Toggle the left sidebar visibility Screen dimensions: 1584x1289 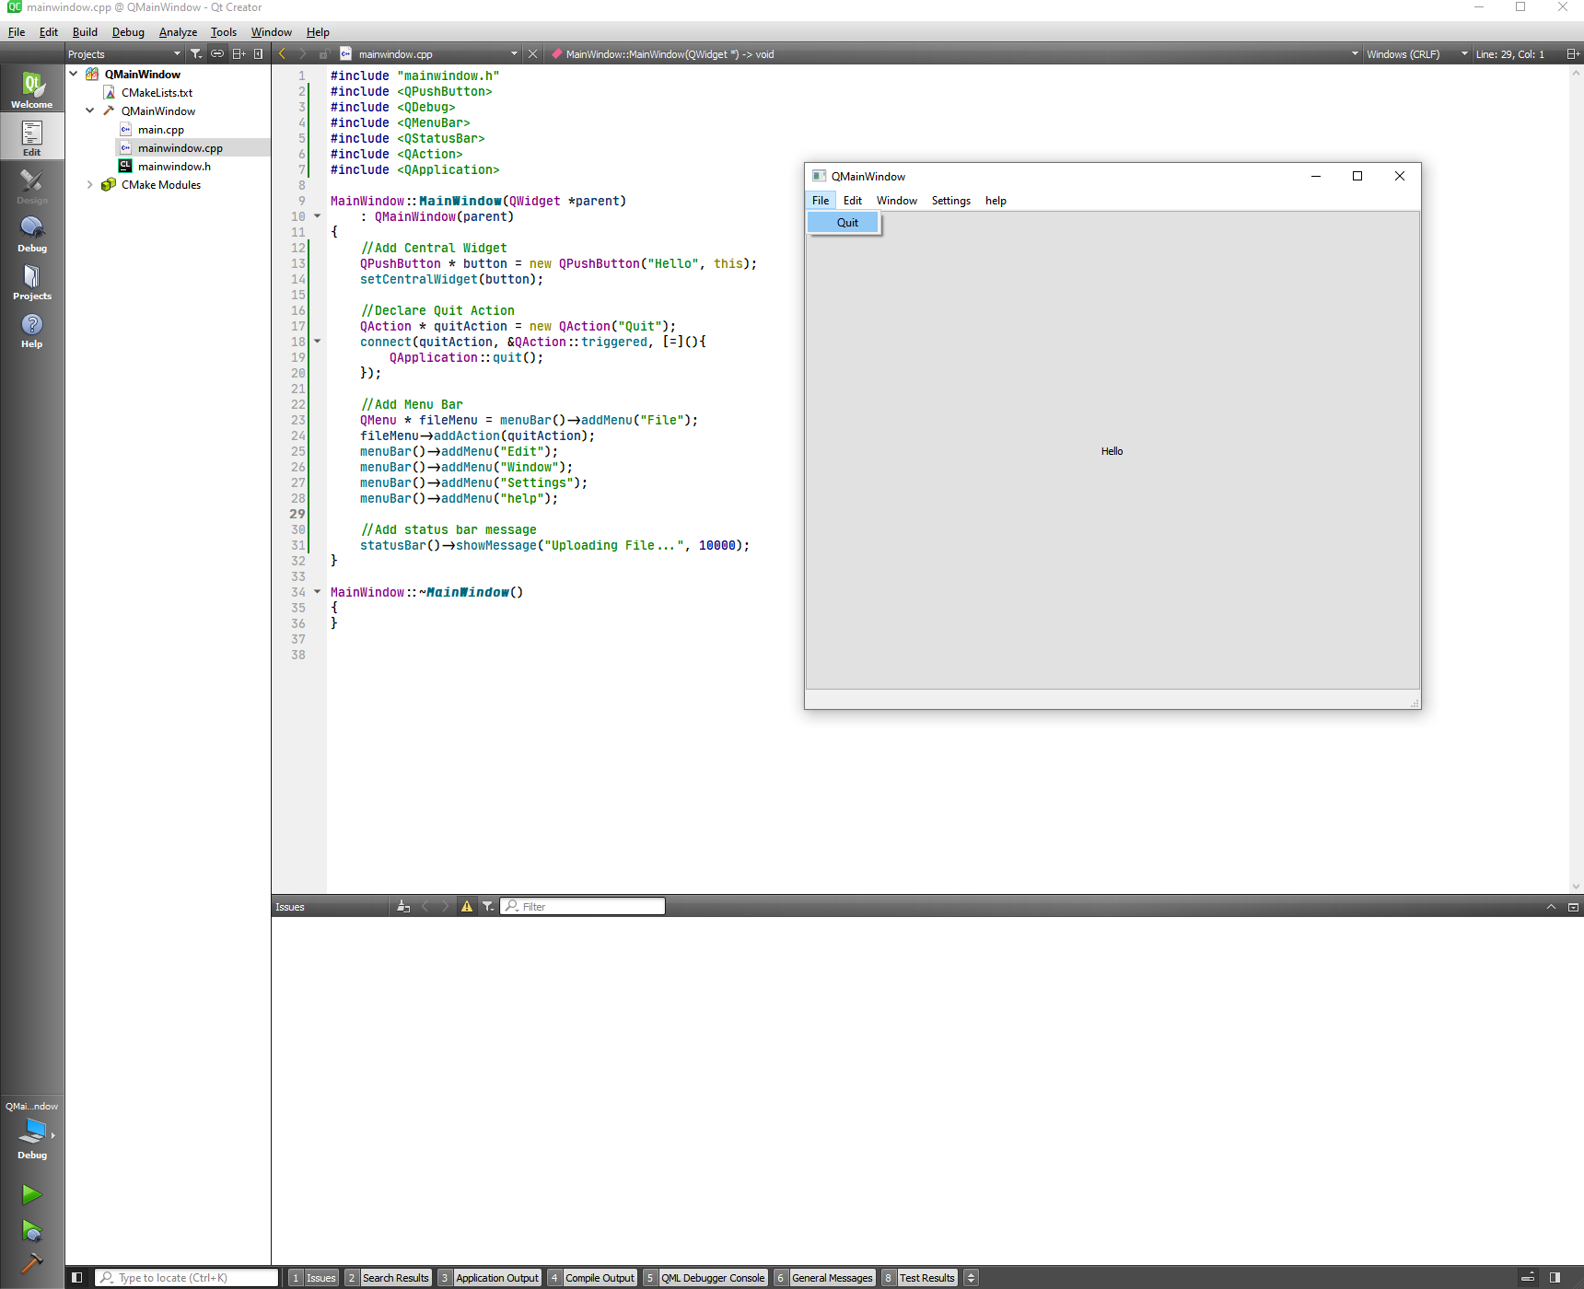pyautogui.click(x=77, y=1278)
